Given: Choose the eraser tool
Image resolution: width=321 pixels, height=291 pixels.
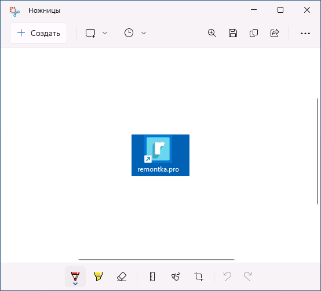Looking at the screenshot, I should click(x=122, y=277).
